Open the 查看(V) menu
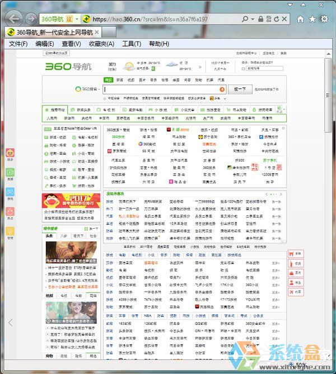The image size is (336, 374). point(71,44)
